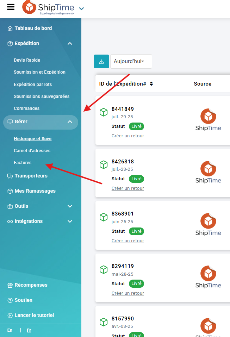Screen dimensions: 230x337
Task: Open Devis Rapide
Action: pos(27,60)
